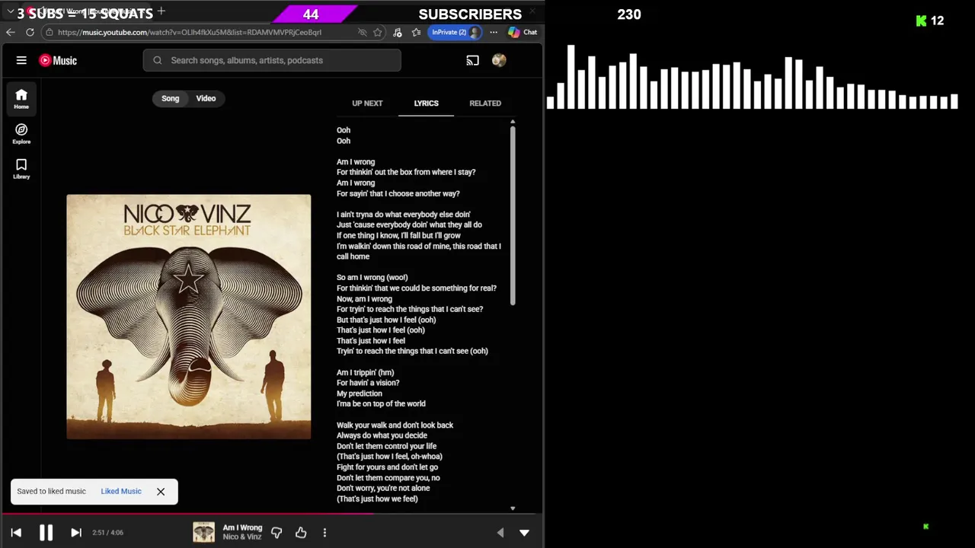The height and width of the screenshot is (548, 975).
Task: Open the UP NEXT tab
Action: [367, 103]
